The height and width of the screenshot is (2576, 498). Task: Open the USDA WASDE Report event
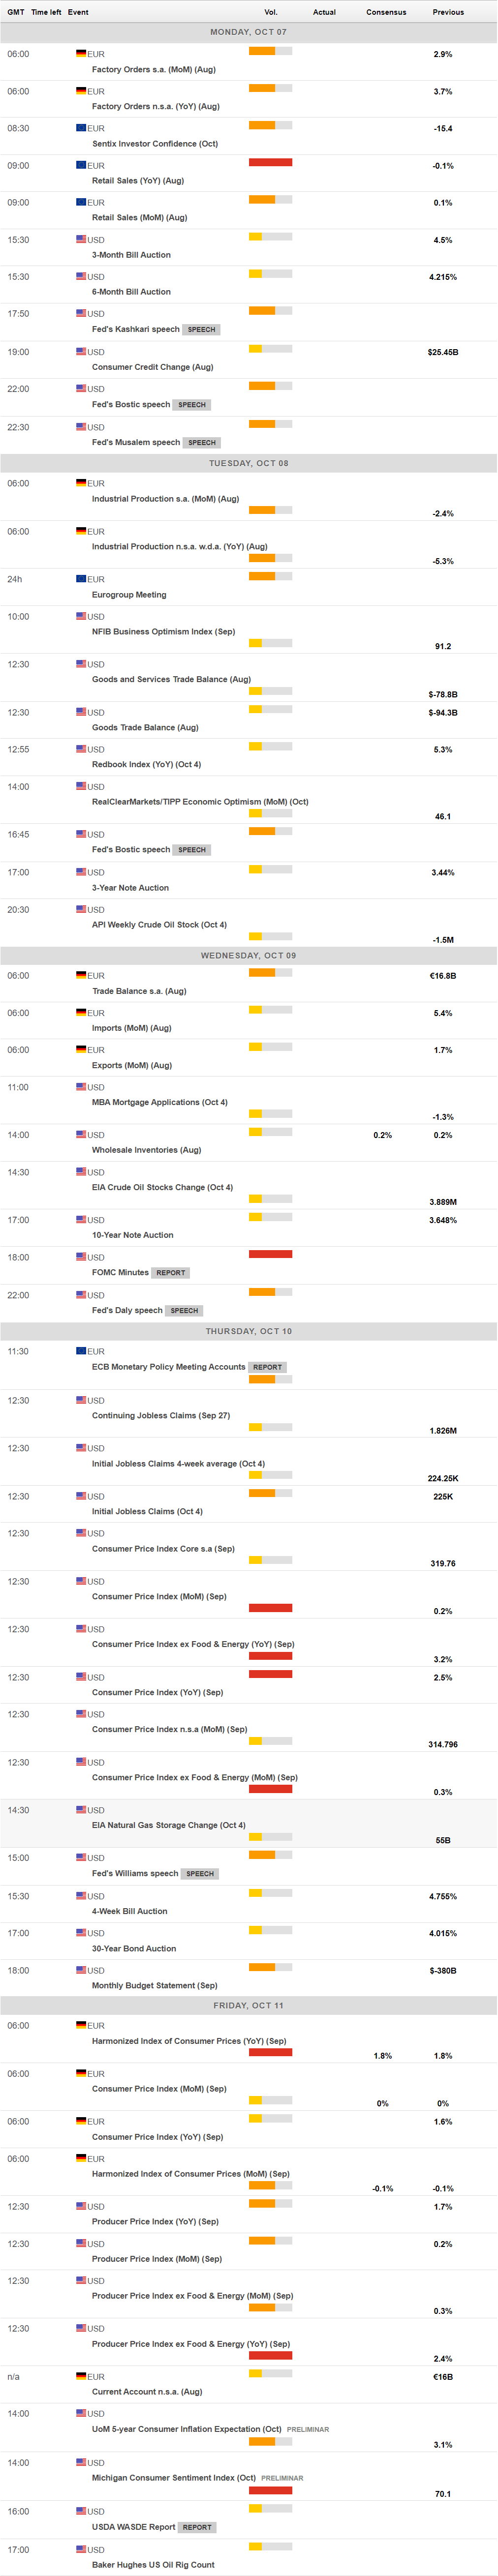point(133,2526)
